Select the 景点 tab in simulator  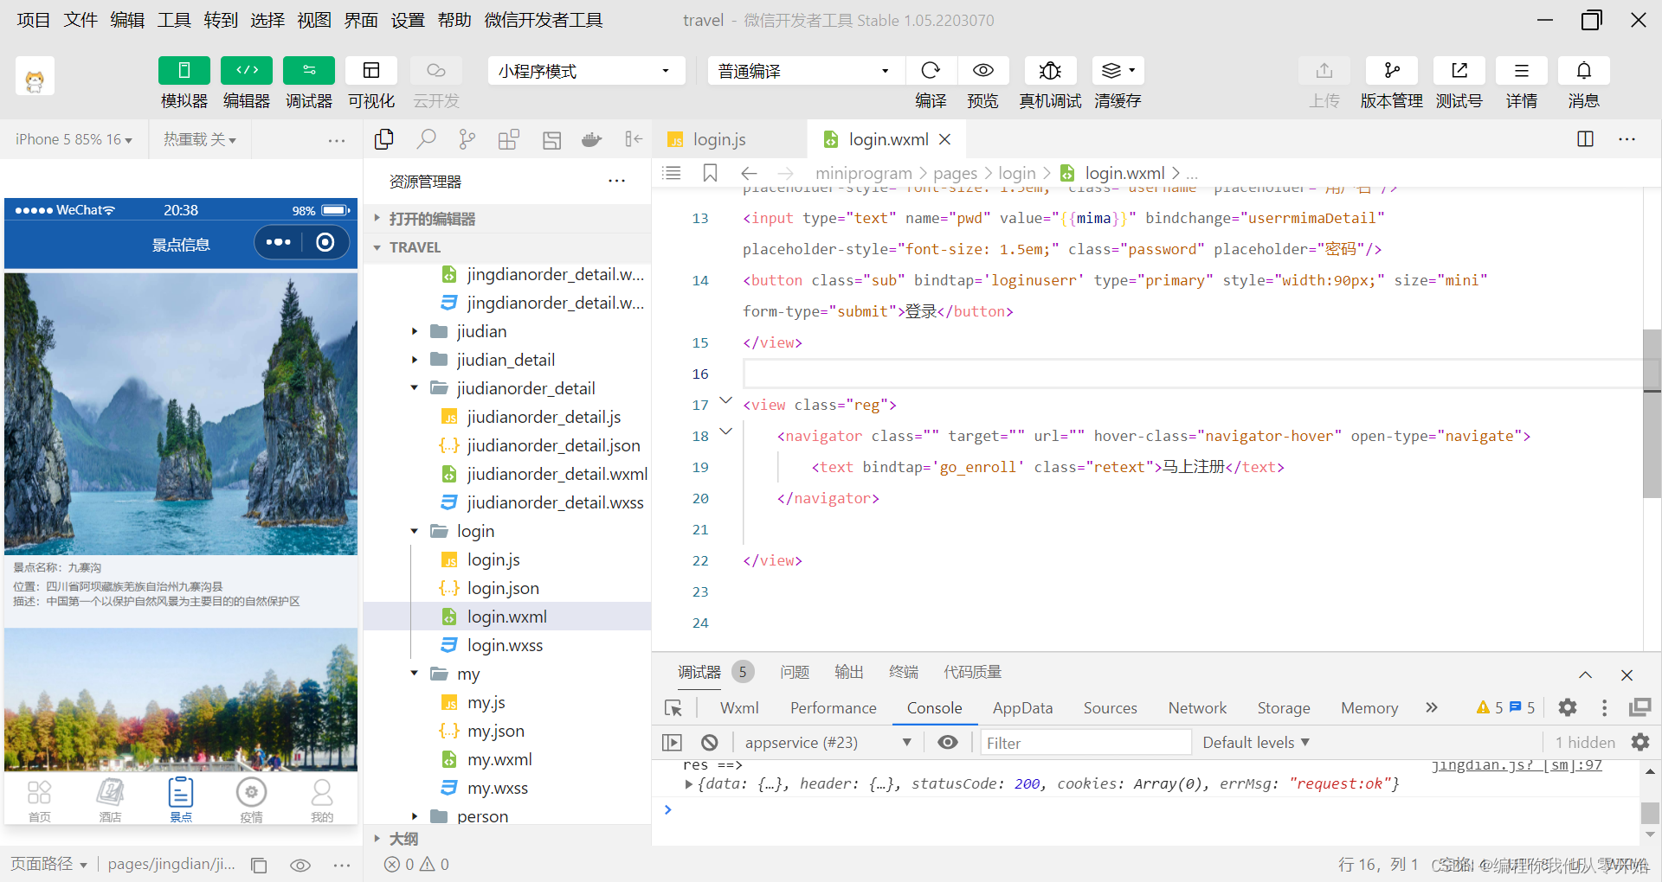point(181,800)
